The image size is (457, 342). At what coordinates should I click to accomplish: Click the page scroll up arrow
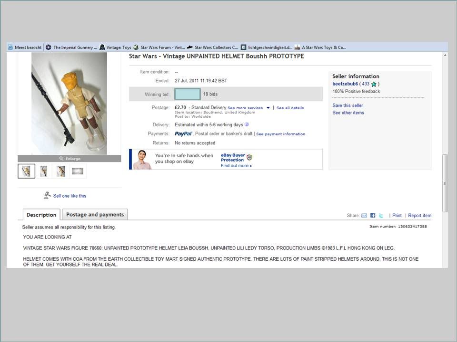pyautogui.click(x=445, y=55)
